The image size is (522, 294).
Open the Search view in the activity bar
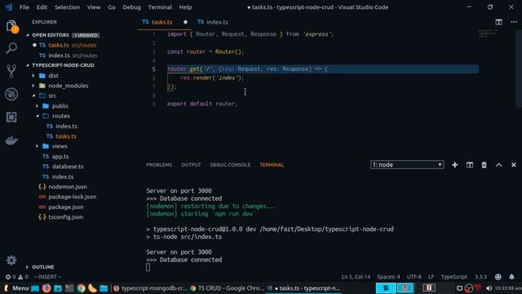tap(11, 48)
